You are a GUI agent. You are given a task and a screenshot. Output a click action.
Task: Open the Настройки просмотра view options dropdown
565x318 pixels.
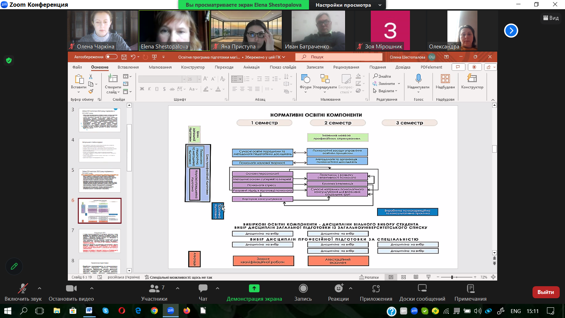tap(348, 5)
